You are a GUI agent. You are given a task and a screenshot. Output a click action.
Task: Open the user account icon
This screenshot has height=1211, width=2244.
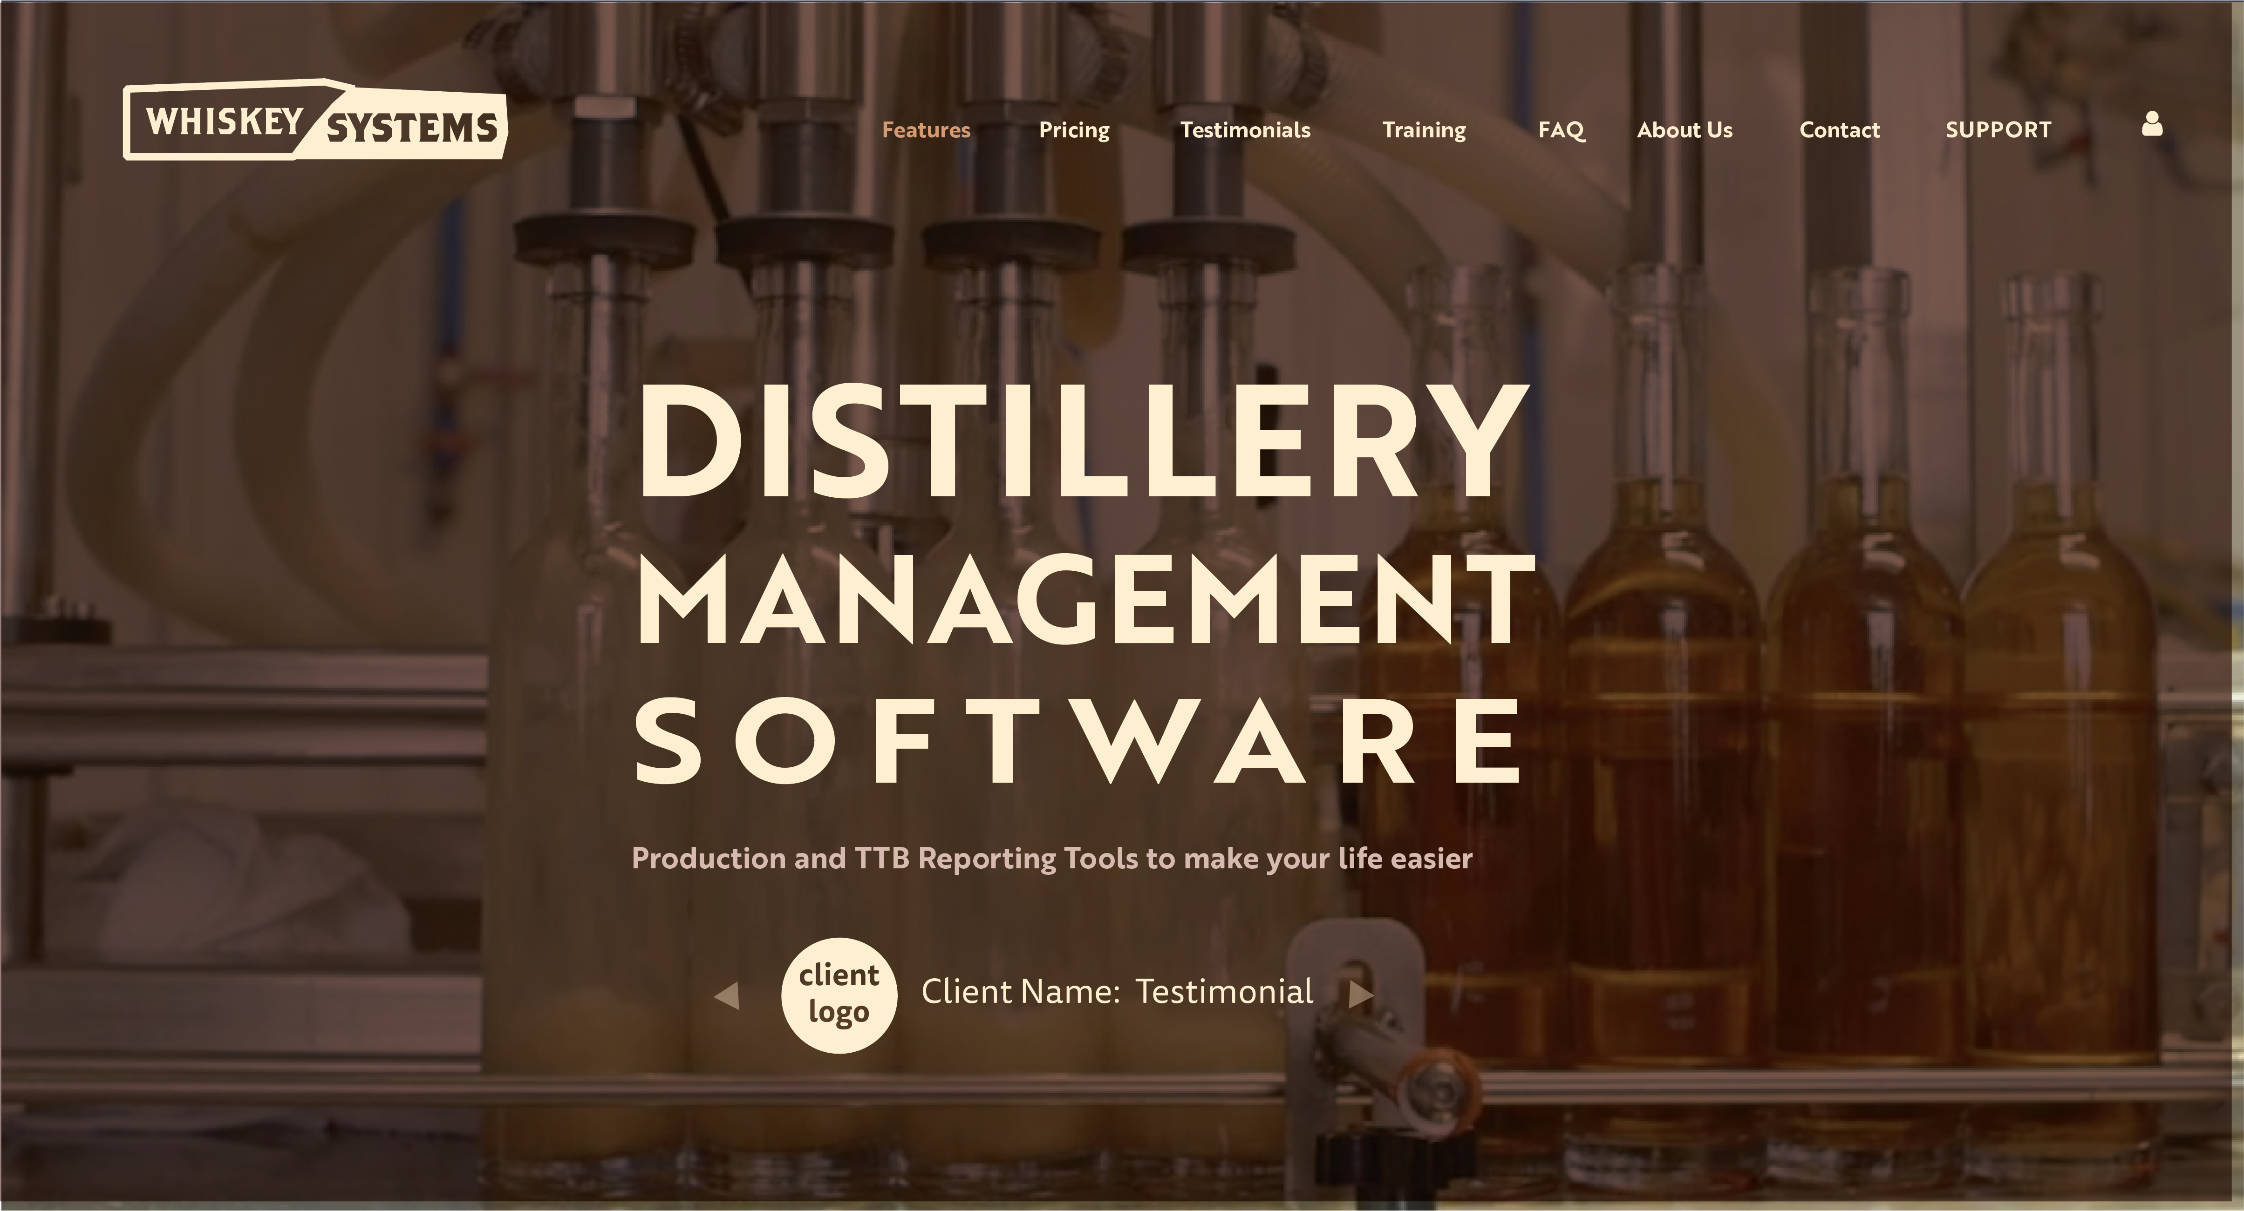[x=2152, y=124]
